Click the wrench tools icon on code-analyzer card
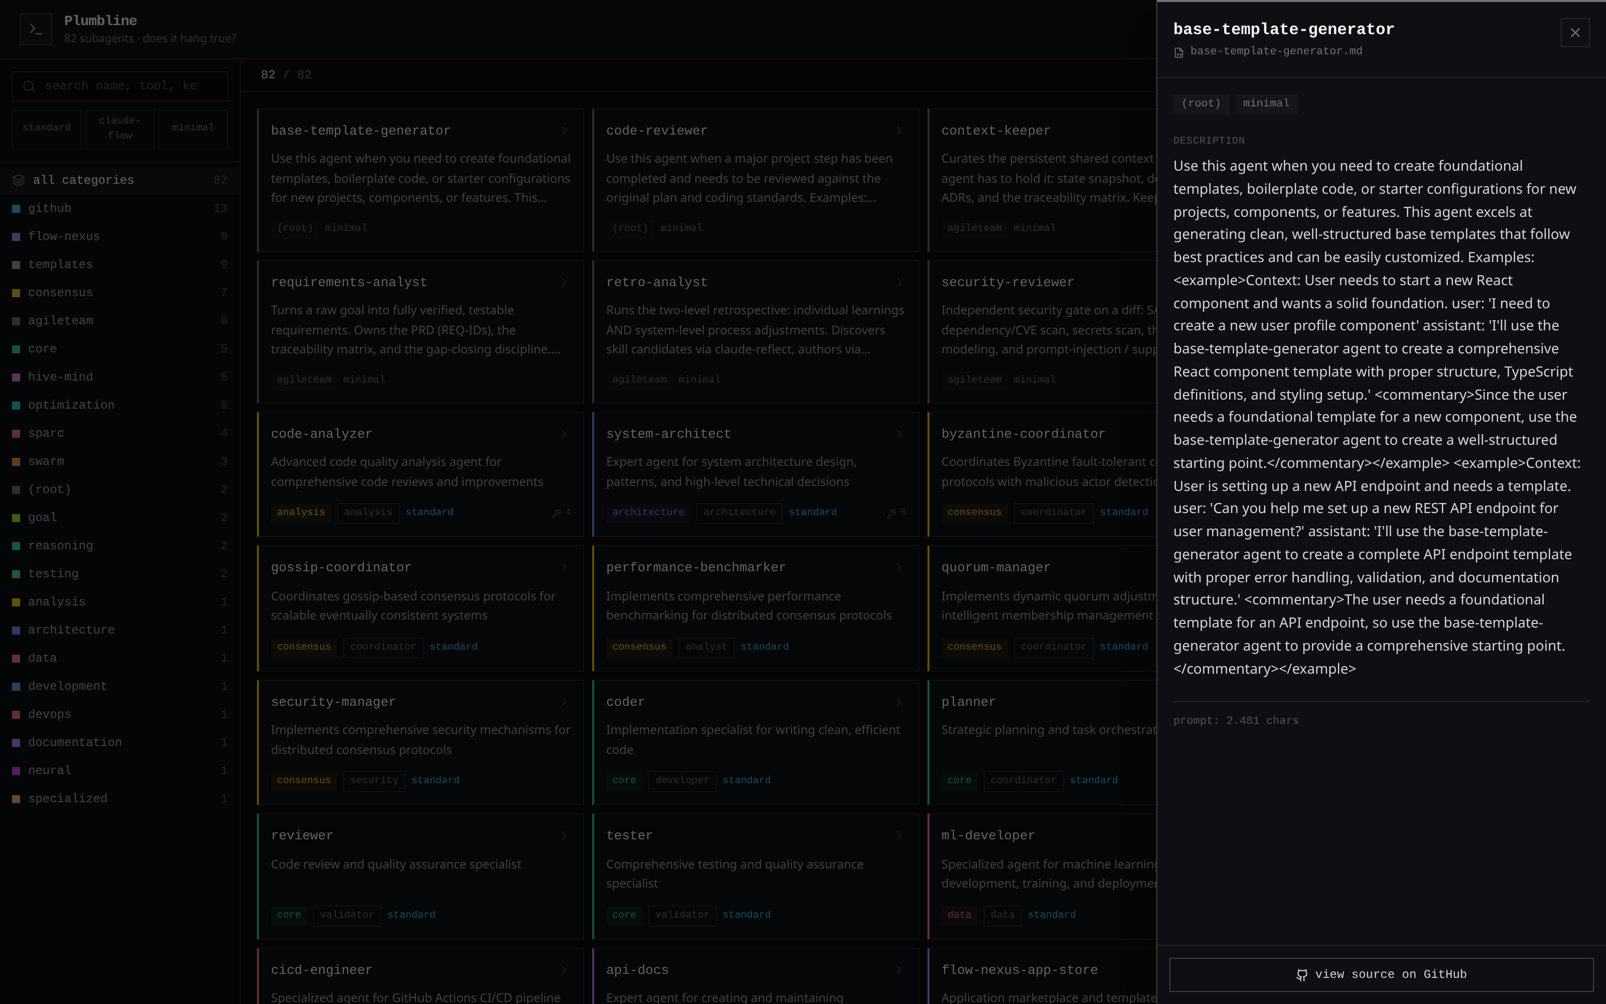Screen dimensions: 1606x1004 point(557,513)
